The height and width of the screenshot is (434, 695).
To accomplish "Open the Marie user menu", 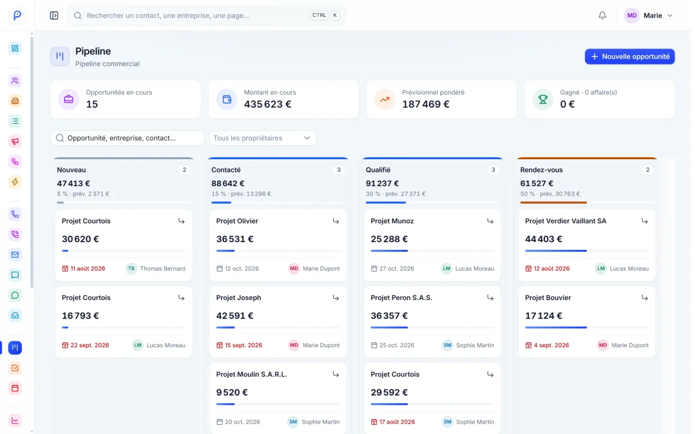I will [648, 15].
